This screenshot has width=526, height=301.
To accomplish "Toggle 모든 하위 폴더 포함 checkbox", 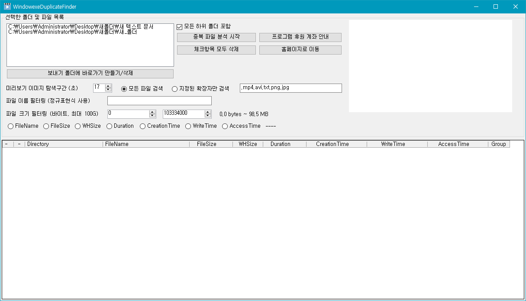I will (203, 27).
